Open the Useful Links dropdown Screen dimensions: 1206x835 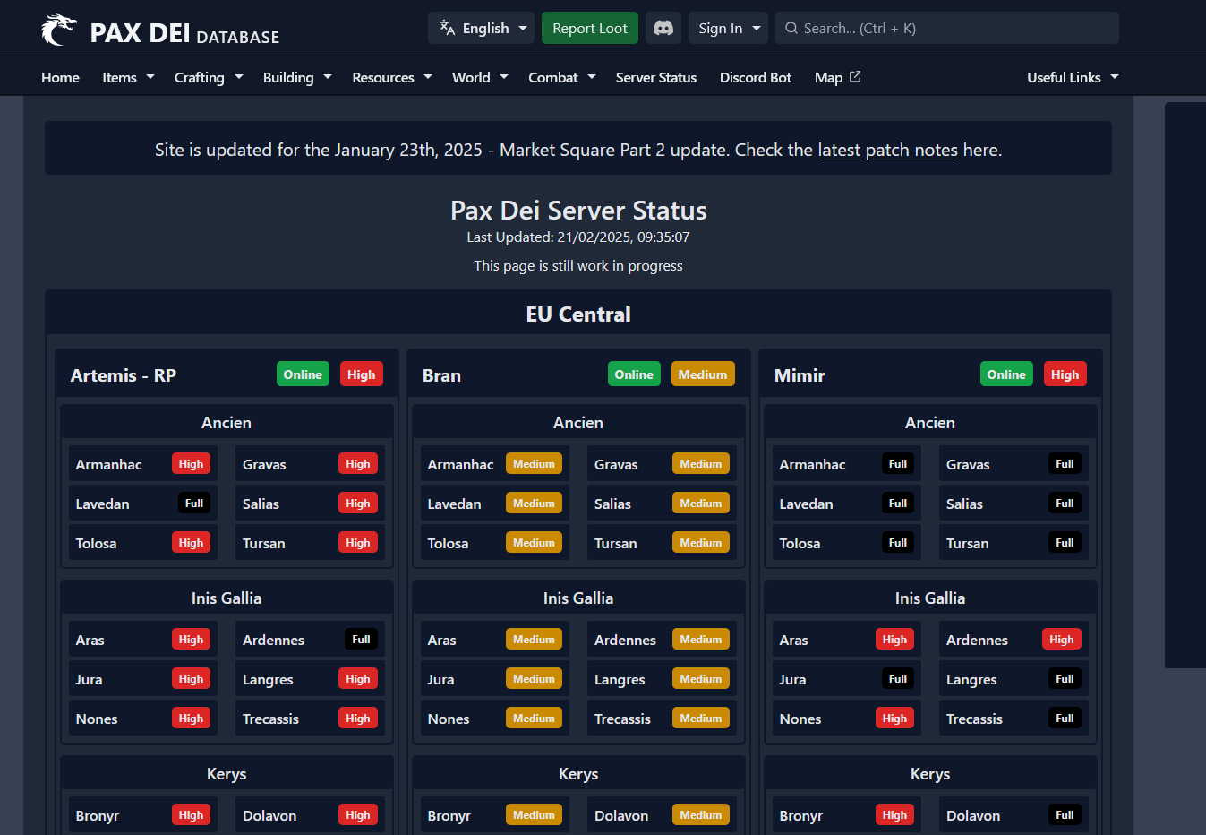click(1073, 77)
